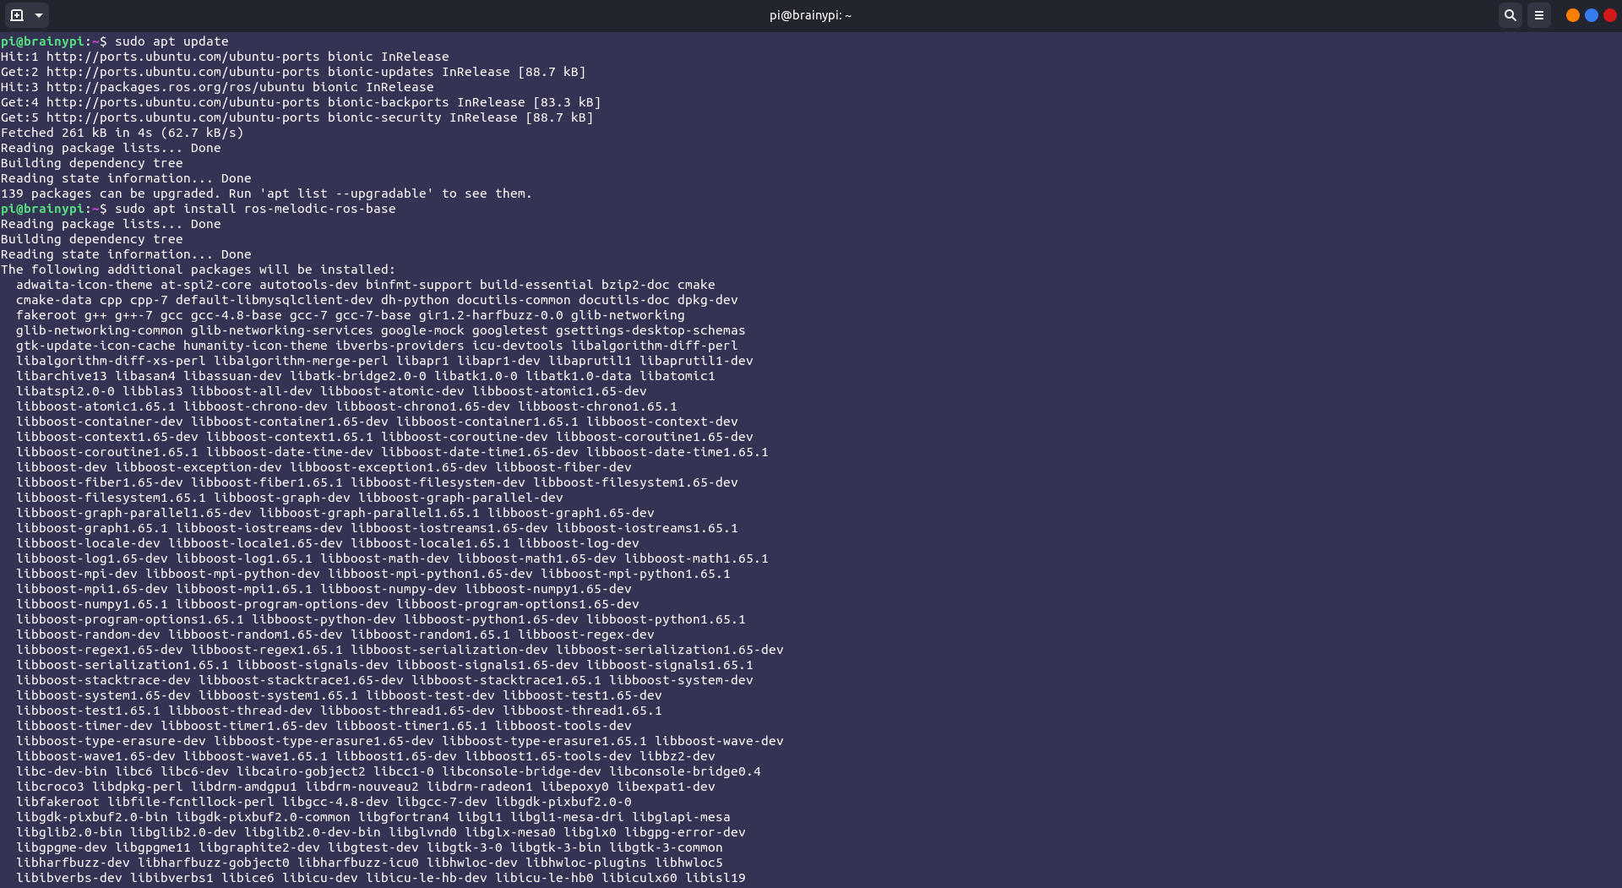Screen dimensions: 1622x888
Task: Click the 'libhwloc5' package name
Action: click(689, 863)
